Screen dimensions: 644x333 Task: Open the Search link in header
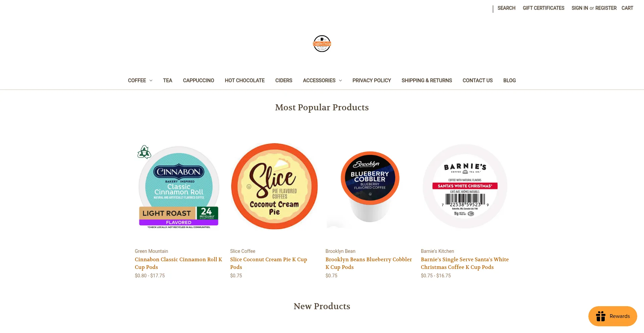(x=506, y=8)
